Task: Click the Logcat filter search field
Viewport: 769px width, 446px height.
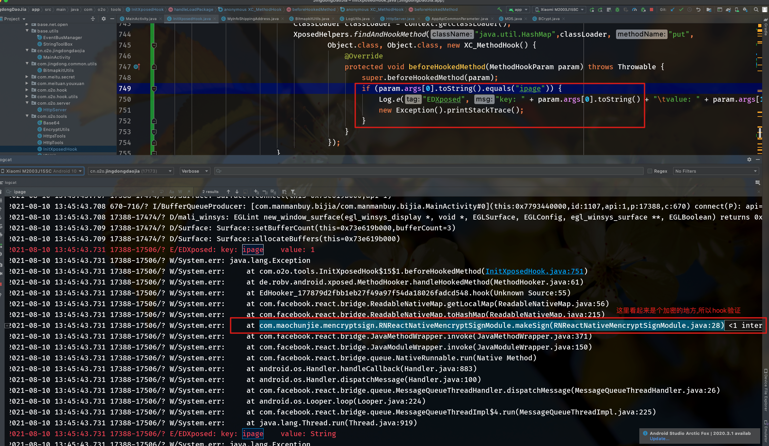Action: (429, 171)
